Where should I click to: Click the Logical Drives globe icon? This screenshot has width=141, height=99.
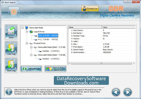coord(31,32)
